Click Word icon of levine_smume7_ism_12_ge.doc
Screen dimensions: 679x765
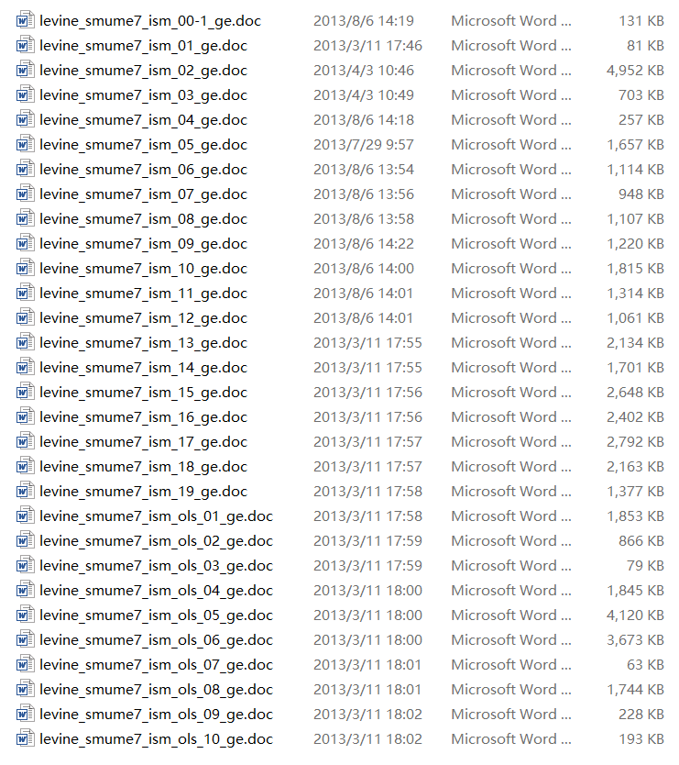click(26, 317)
